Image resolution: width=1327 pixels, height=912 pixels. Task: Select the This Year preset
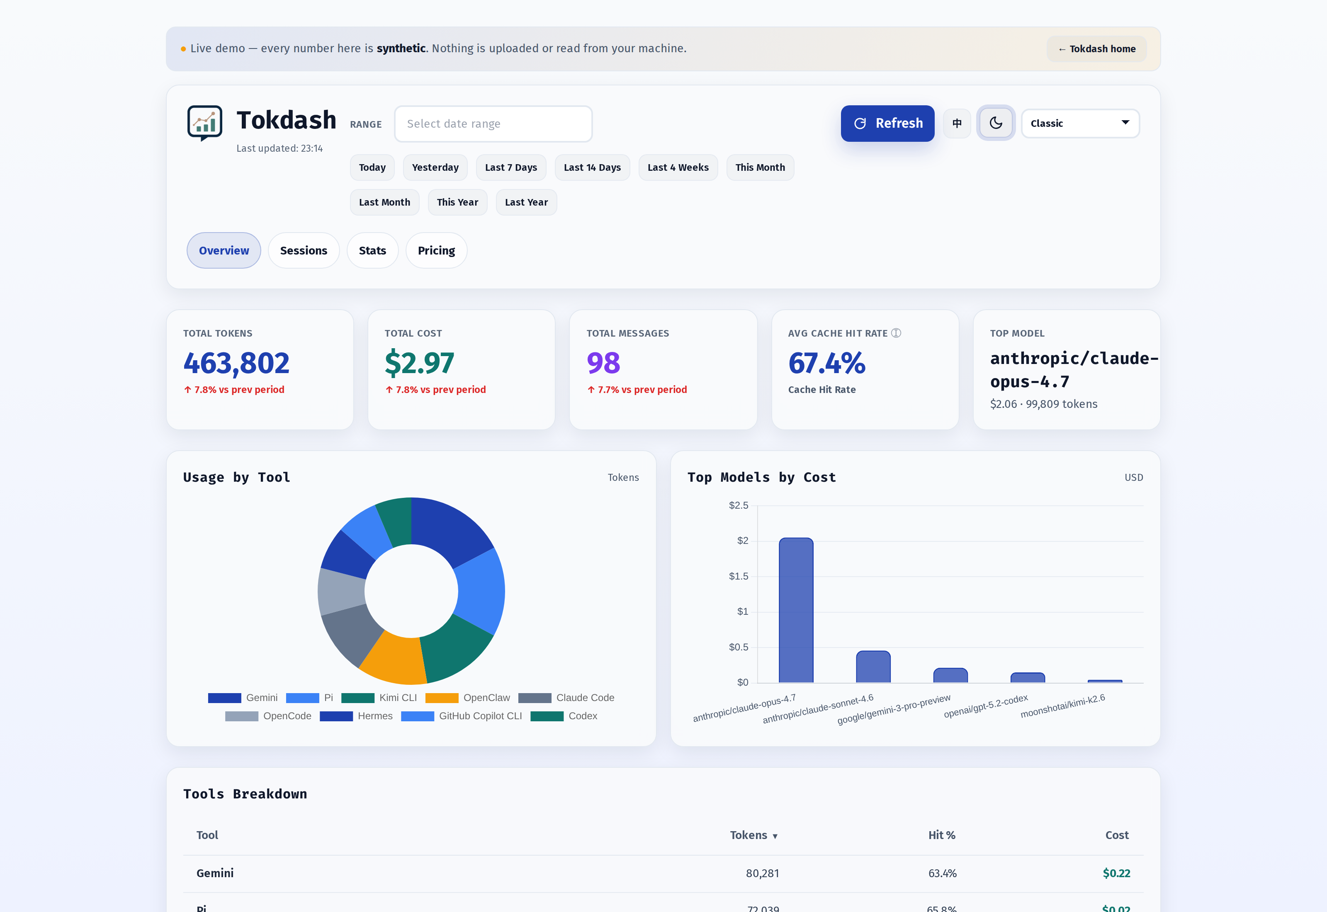click(x=457, y=202)
